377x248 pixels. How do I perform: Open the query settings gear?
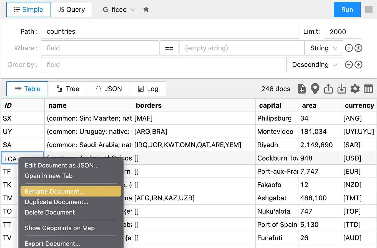(x=355, y=89)
